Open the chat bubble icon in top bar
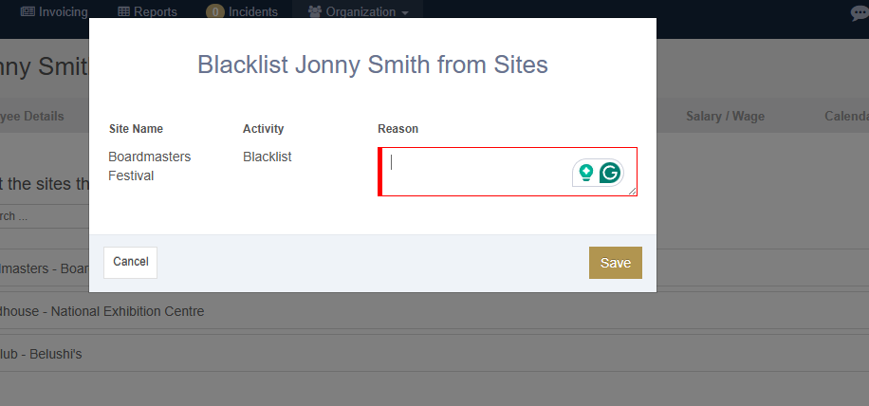 point(860,12)
